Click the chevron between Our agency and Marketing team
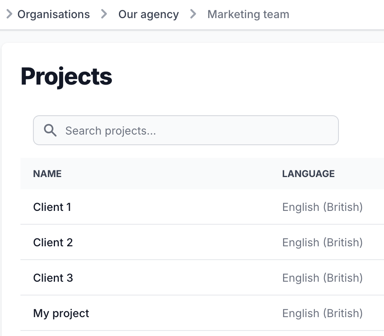Image resolution: width=384 pixels, height=336 pixels. [193, 14]
